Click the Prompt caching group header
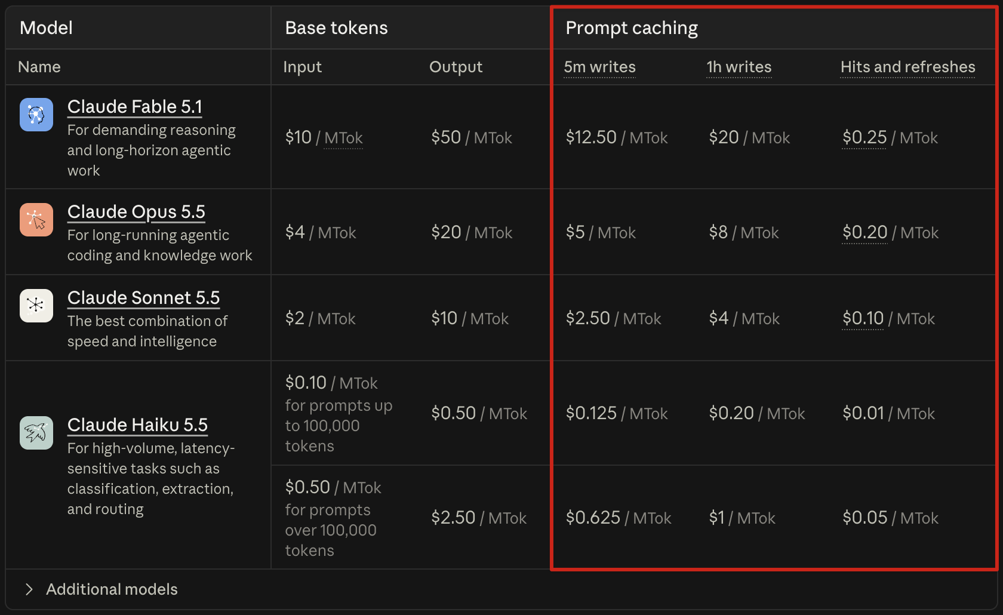The image size is (1003, 615). click(x=632, y=28)
